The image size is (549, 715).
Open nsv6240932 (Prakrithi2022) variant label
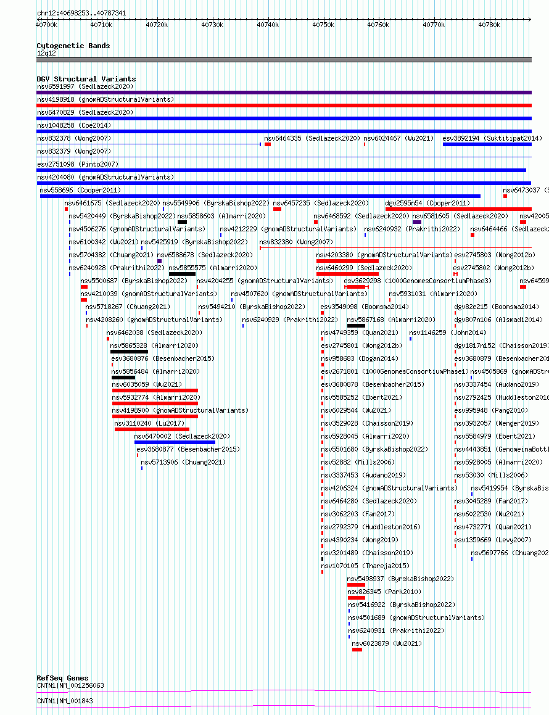[412, 229]
